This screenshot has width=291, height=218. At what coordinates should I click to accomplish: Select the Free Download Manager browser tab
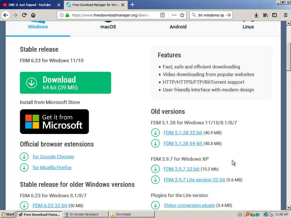click(95, 5)
